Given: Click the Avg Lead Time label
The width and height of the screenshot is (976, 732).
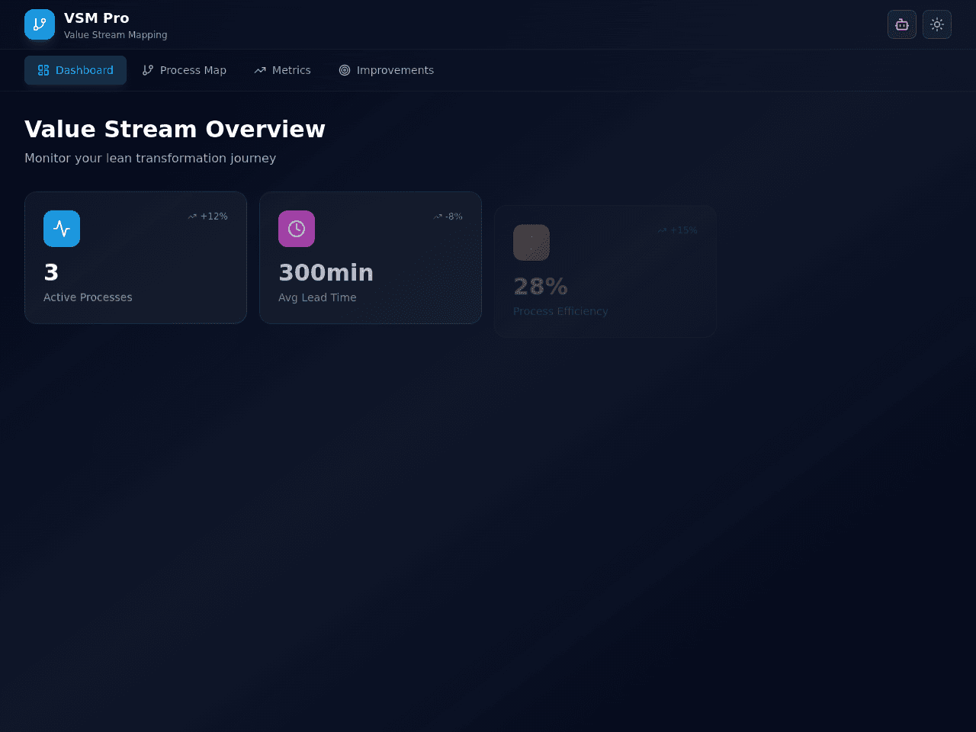Looking at the screenshot, I should pos(317,297).
